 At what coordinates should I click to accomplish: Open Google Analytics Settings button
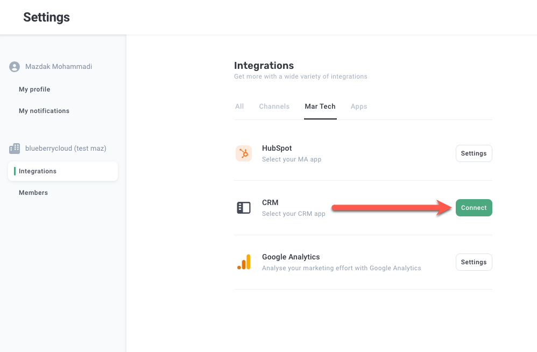tap(474, 262)
